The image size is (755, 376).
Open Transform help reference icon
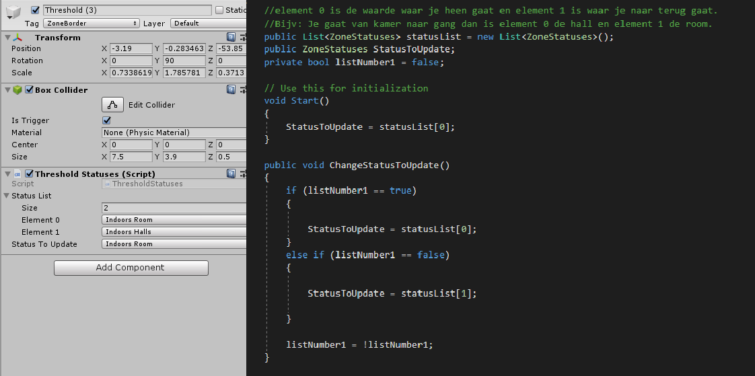231,37
